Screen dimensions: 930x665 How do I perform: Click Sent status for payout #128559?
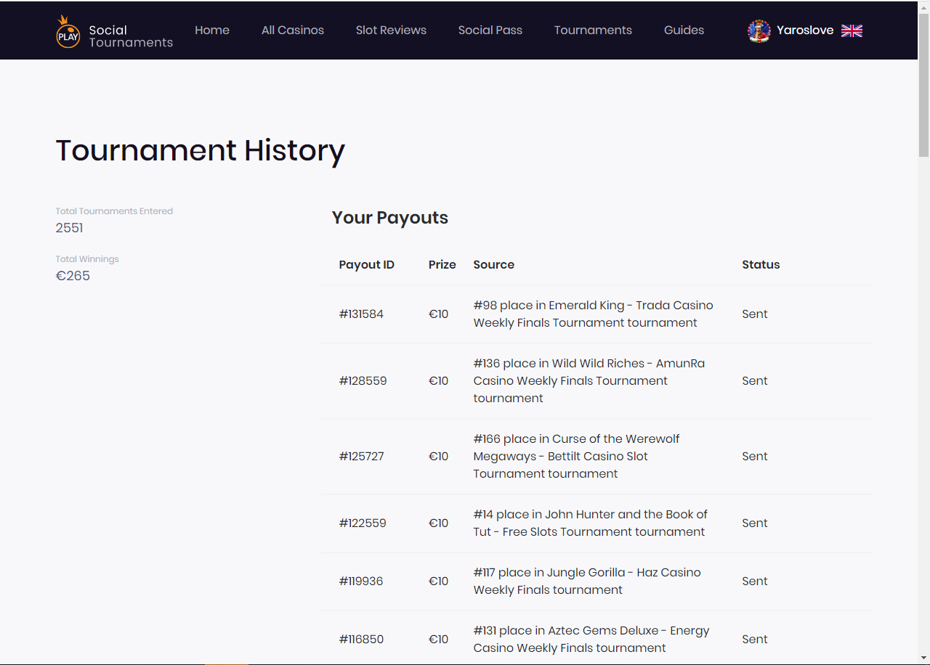[754, 381]
